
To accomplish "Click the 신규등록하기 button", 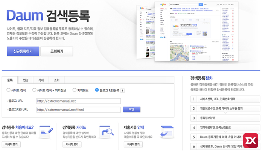I will [23, 51].
